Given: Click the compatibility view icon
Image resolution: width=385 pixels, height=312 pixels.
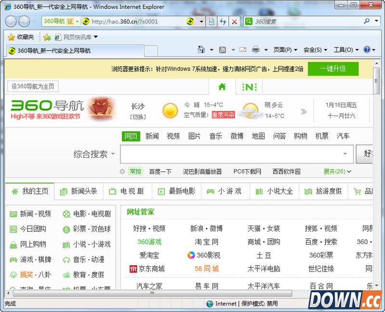Looking at the screenshot, I should 212,22.
